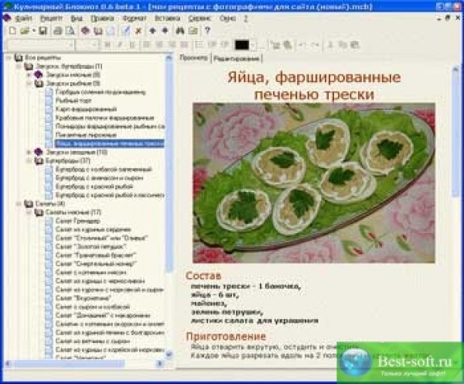Open the Файл menu

click(23, 19)
